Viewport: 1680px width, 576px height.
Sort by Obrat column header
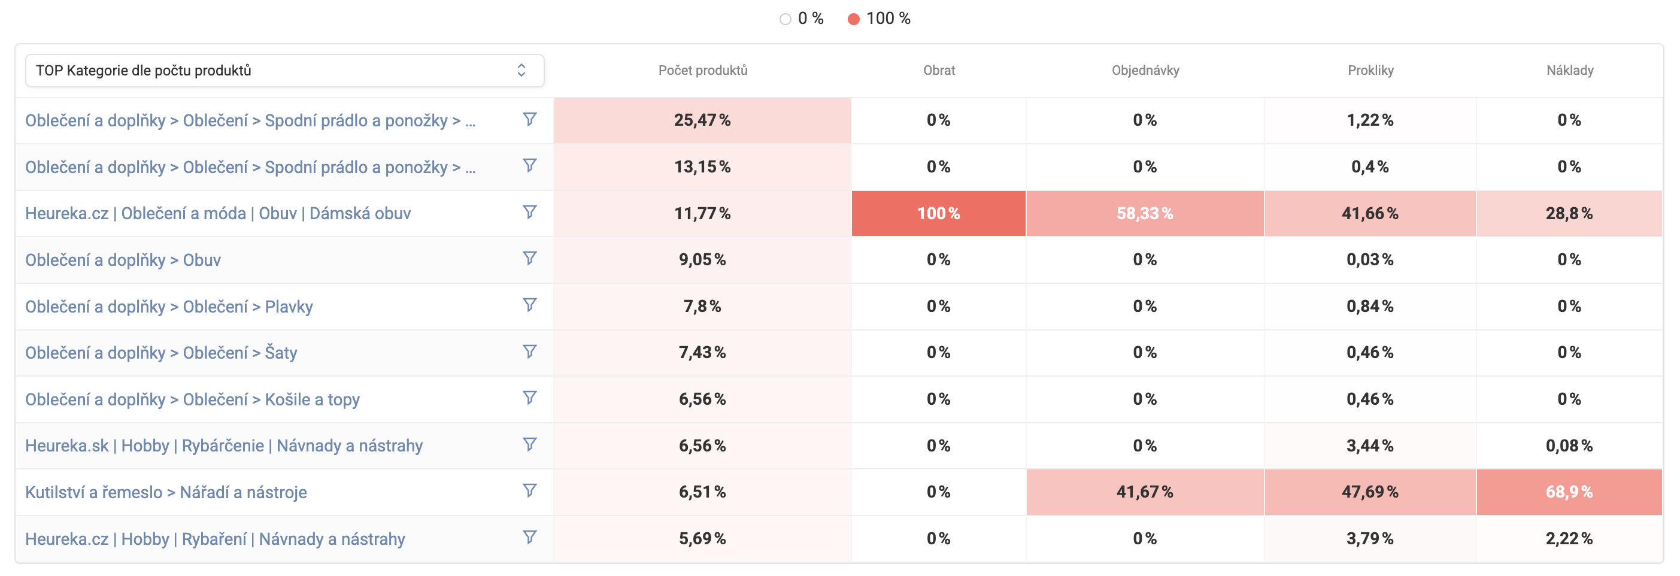coord(938,71)
